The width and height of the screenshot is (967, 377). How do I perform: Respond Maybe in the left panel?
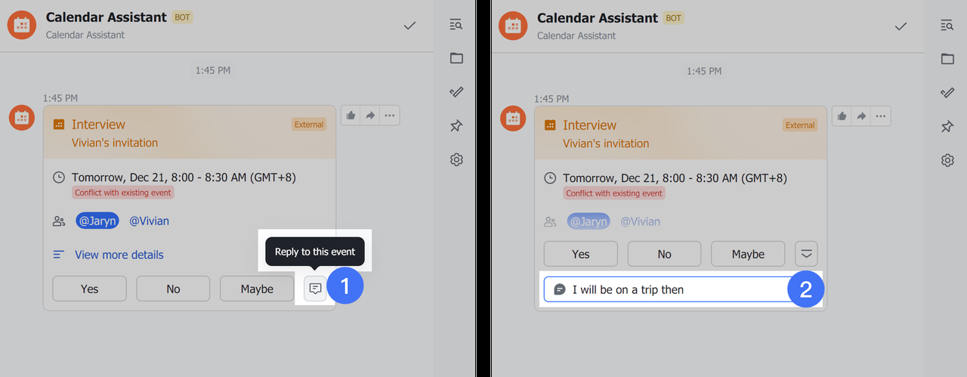(257, 289)
